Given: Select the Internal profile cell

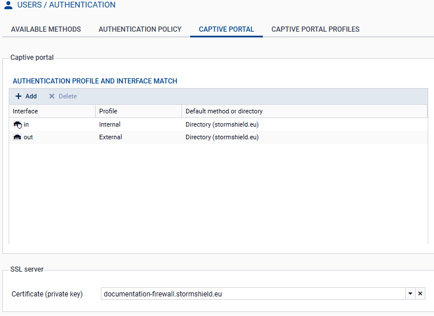Looking at the screenshot, I should pos(110,124).
